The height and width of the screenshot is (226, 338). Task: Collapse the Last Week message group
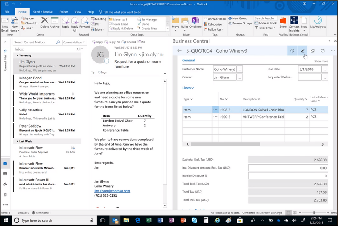(18, 141)
